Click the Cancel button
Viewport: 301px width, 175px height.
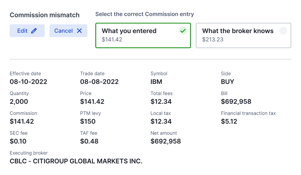68,31
